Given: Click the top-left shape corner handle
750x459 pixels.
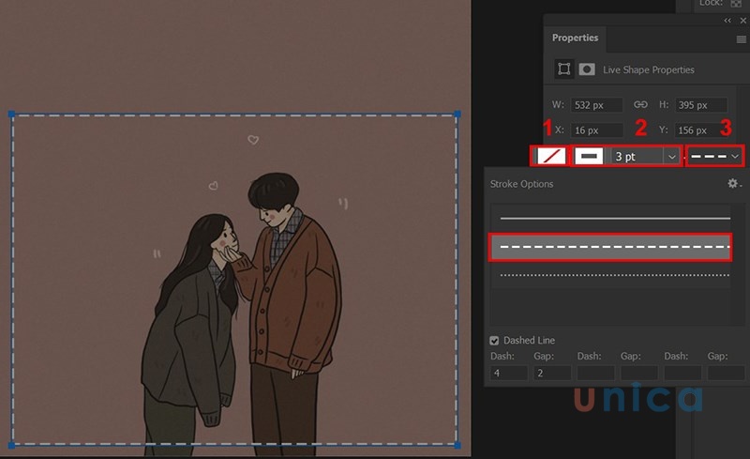Looking at the screenshot, I should coord(12,114).
